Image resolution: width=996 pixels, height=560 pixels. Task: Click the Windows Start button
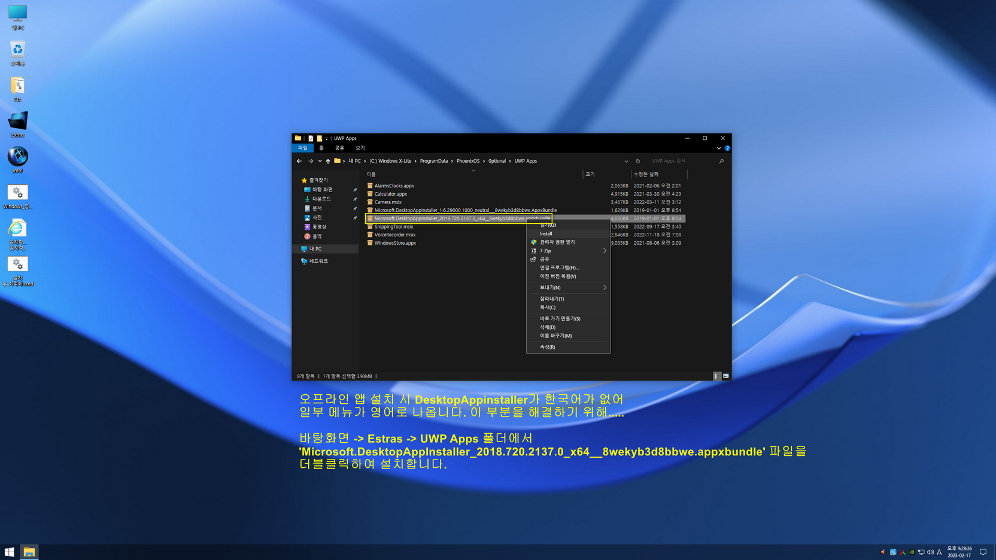9,552
